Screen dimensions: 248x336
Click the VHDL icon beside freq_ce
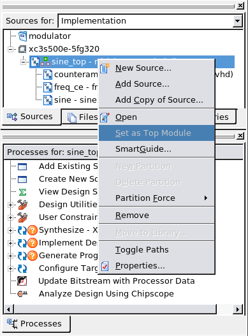48,87
